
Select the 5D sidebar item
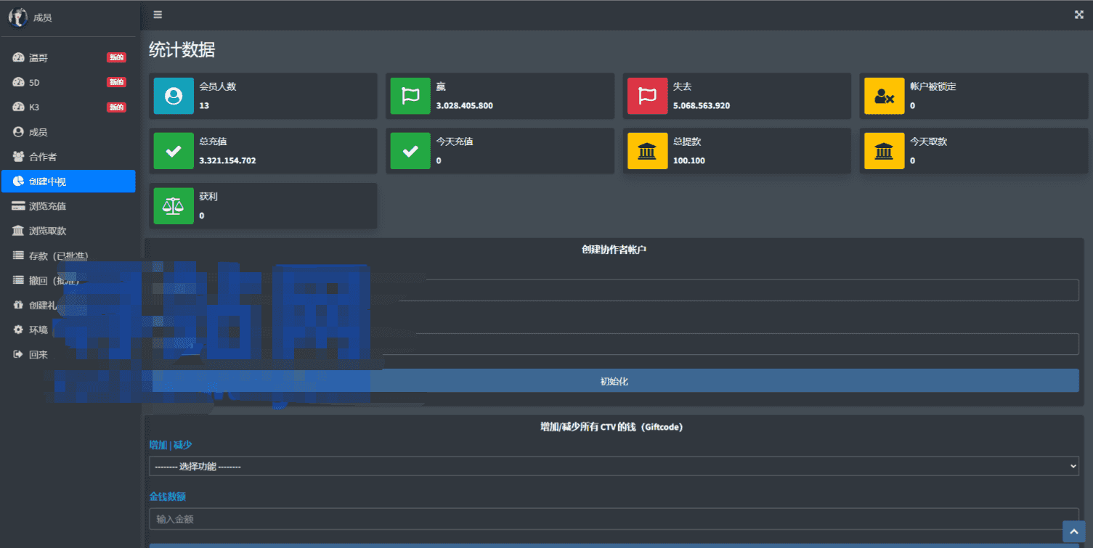coord(34,82)
